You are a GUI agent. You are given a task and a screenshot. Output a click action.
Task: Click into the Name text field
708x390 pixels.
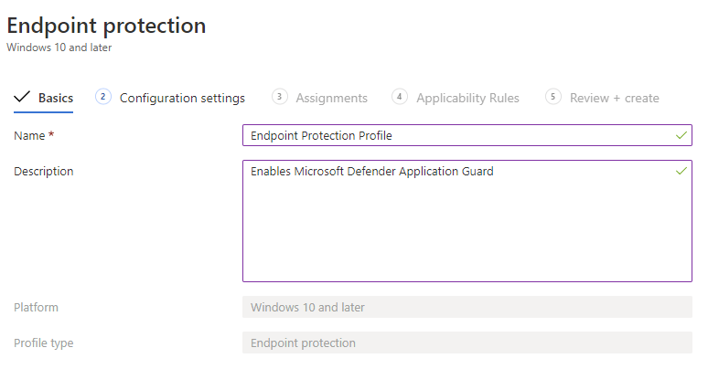457,135
